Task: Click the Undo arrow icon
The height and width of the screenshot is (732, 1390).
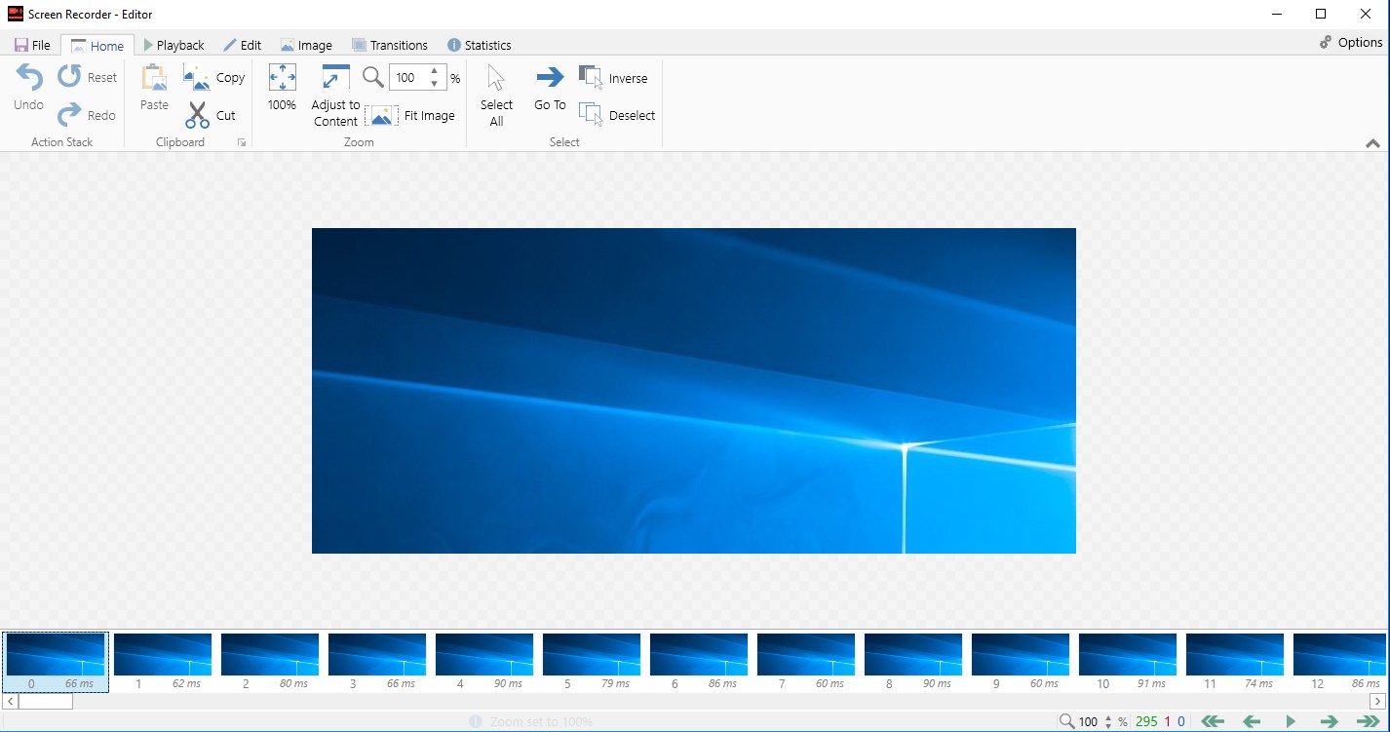Action: 29,77
